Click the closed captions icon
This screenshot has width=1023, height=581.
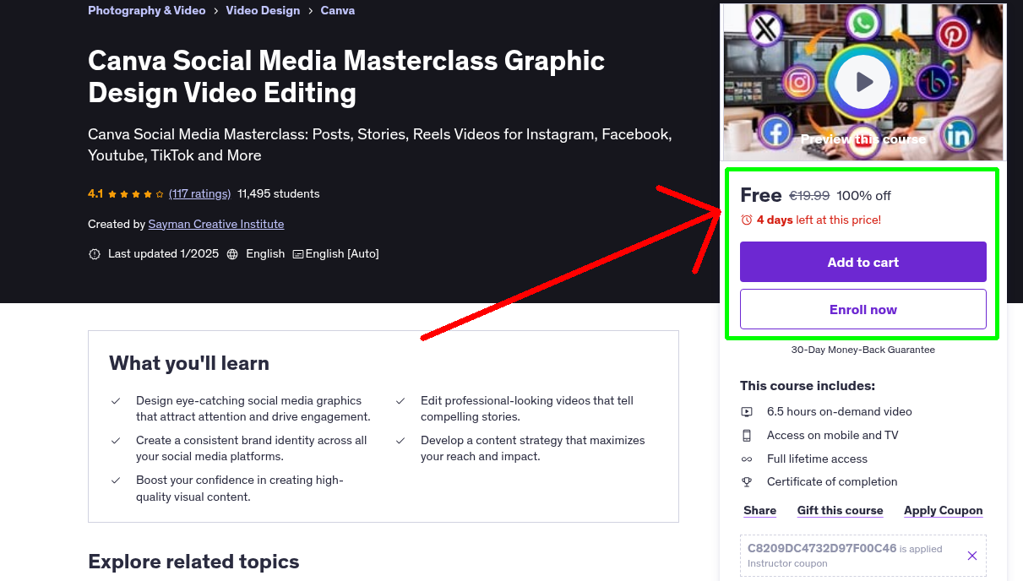(298, 254)
